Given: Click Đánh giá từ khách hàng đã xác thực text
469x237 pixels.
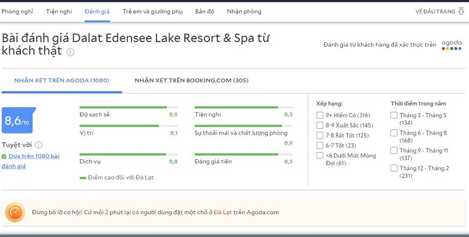Looking at the screenshot, I should [x=380, y=45].
